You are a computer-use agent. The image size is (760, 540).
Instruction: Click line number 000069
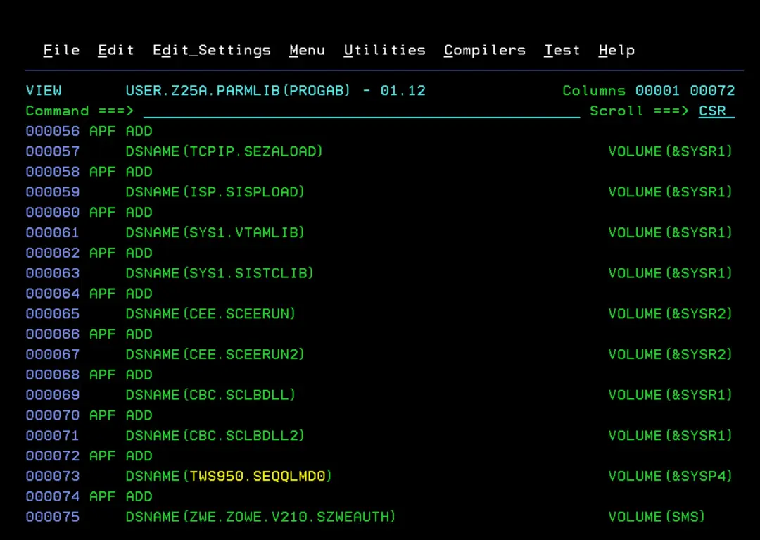click(52, 395)
